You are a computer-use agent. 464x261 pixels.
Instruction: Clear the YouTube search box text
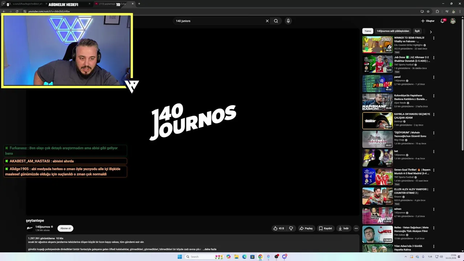[x=267, y=21]
